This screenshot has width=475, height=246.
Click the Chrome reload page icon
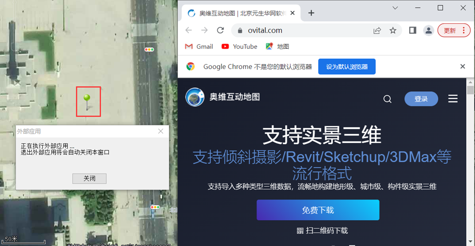(221, 30)
